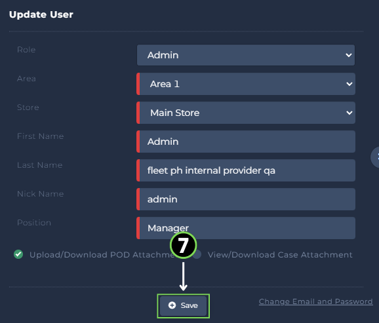Image resolution: width=379 pixels, height=323 pixels.
Task: Open the Role dropdown showing Admin
Action: click(246, 55)
